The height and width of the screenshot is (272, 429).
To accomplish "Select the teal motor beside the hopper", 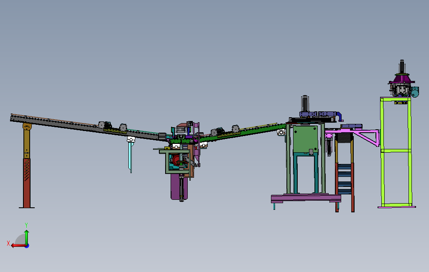I will point(415,92).
